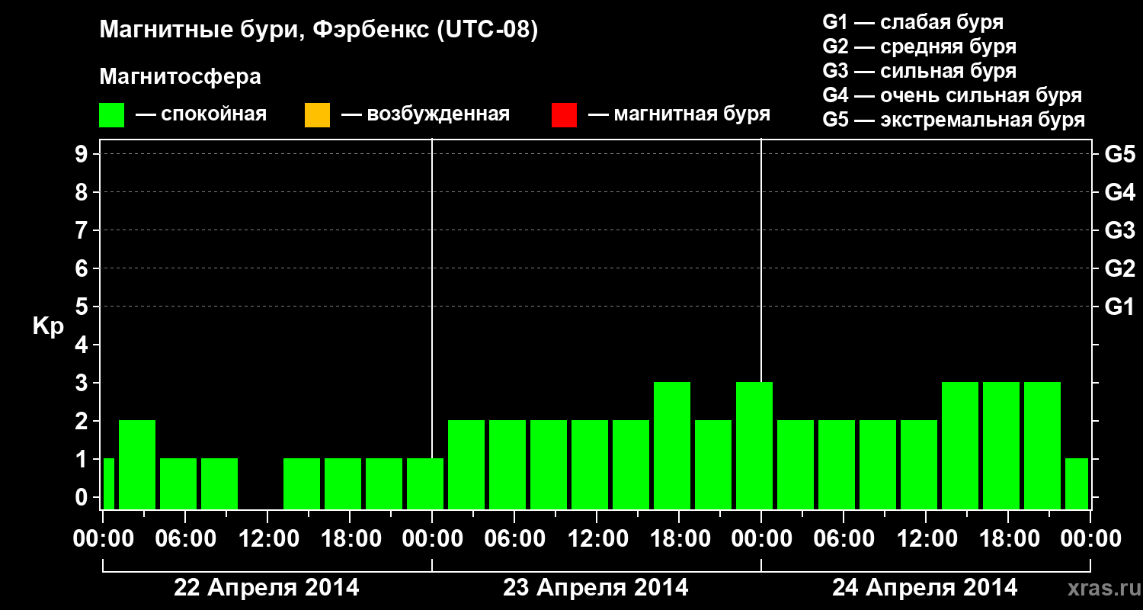Click the G3 label on the right axis
Viewport: 1143px width, 610px height.
tap(1119, 230)
